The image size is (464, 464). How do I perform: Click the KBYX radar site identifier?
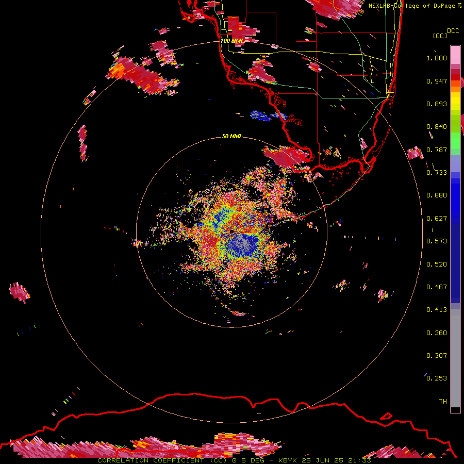click(x=288, y=460)
